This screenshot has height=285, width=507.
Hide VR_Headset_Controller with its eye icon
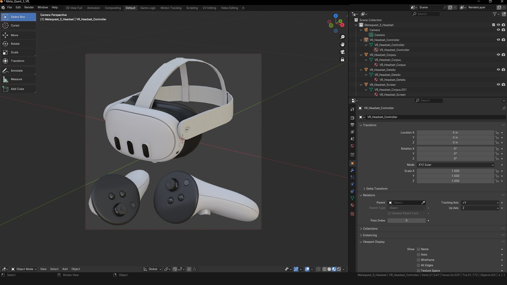(498, 40)
